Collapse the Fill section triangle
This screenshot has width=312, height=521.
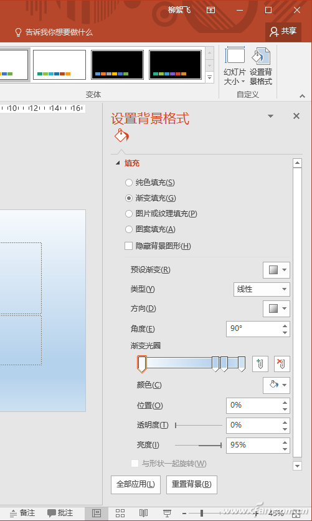tap(117, 163)
